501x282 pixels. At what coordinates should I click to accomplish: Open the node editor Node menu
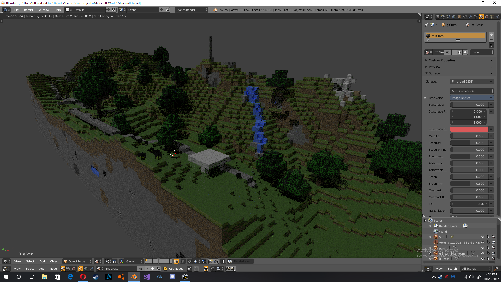[x=53, y=269]
